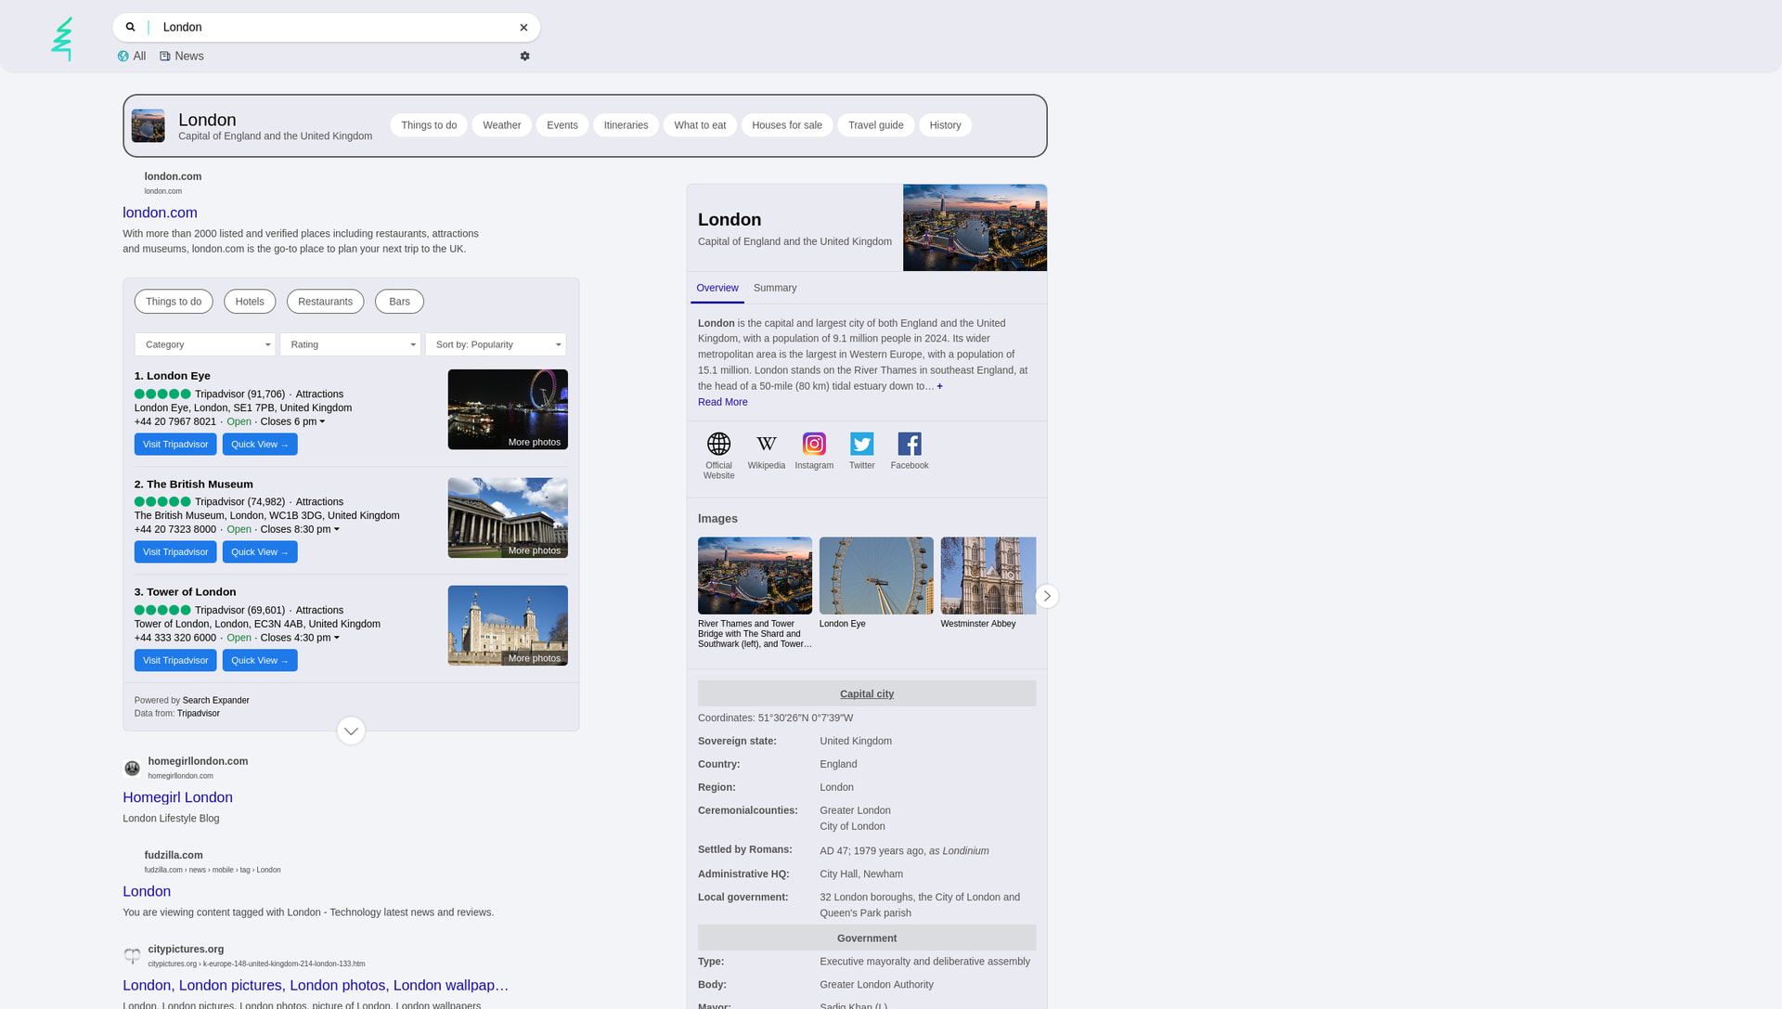
Task: Open the Category dropdown filter
Action: point(205,345)
